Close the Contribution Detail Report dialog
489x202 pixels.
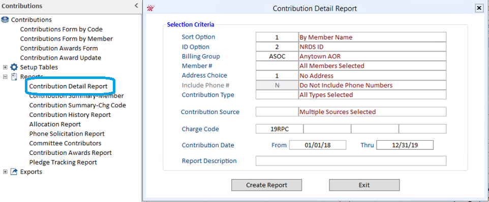pyautogui.click(x=479, y=9)
